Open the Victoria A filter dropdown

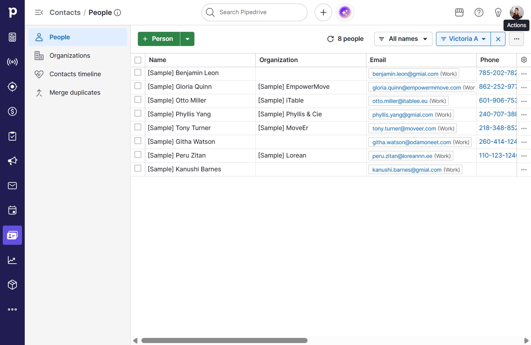tap(463, 39)
